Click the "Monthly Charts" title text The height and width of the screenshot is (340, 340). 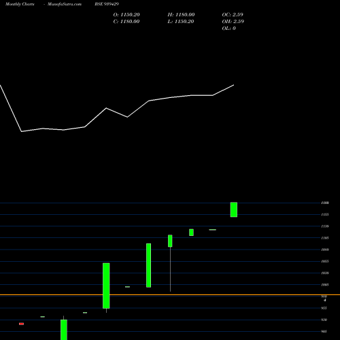point(20,4)
